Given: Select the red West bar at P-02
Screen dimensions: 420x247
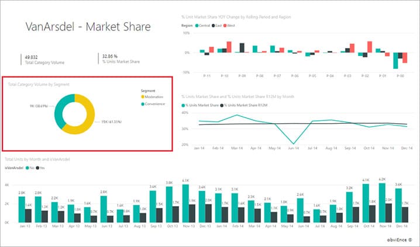Looking at the screenshot, I should (x=370, y=47).
